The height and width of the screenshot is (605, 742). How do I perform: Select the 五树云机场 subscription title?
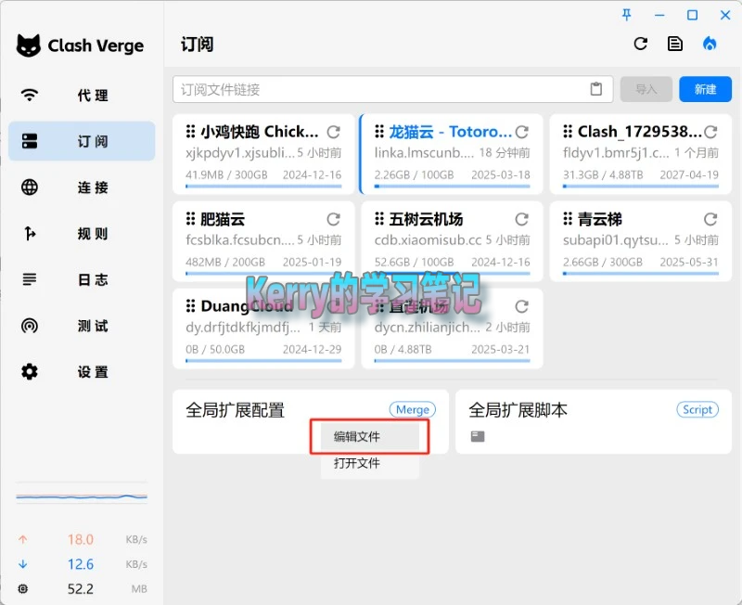tap(426, 219)
